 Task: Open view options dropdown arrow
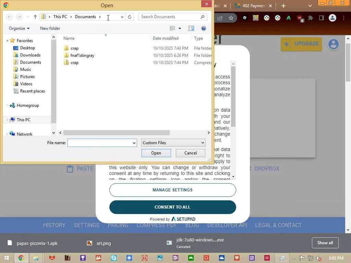180,28
